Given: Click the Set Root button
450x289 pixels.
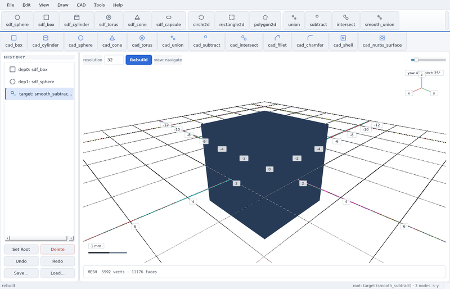Looking at the screenshot, I should [x=21, y=250].
